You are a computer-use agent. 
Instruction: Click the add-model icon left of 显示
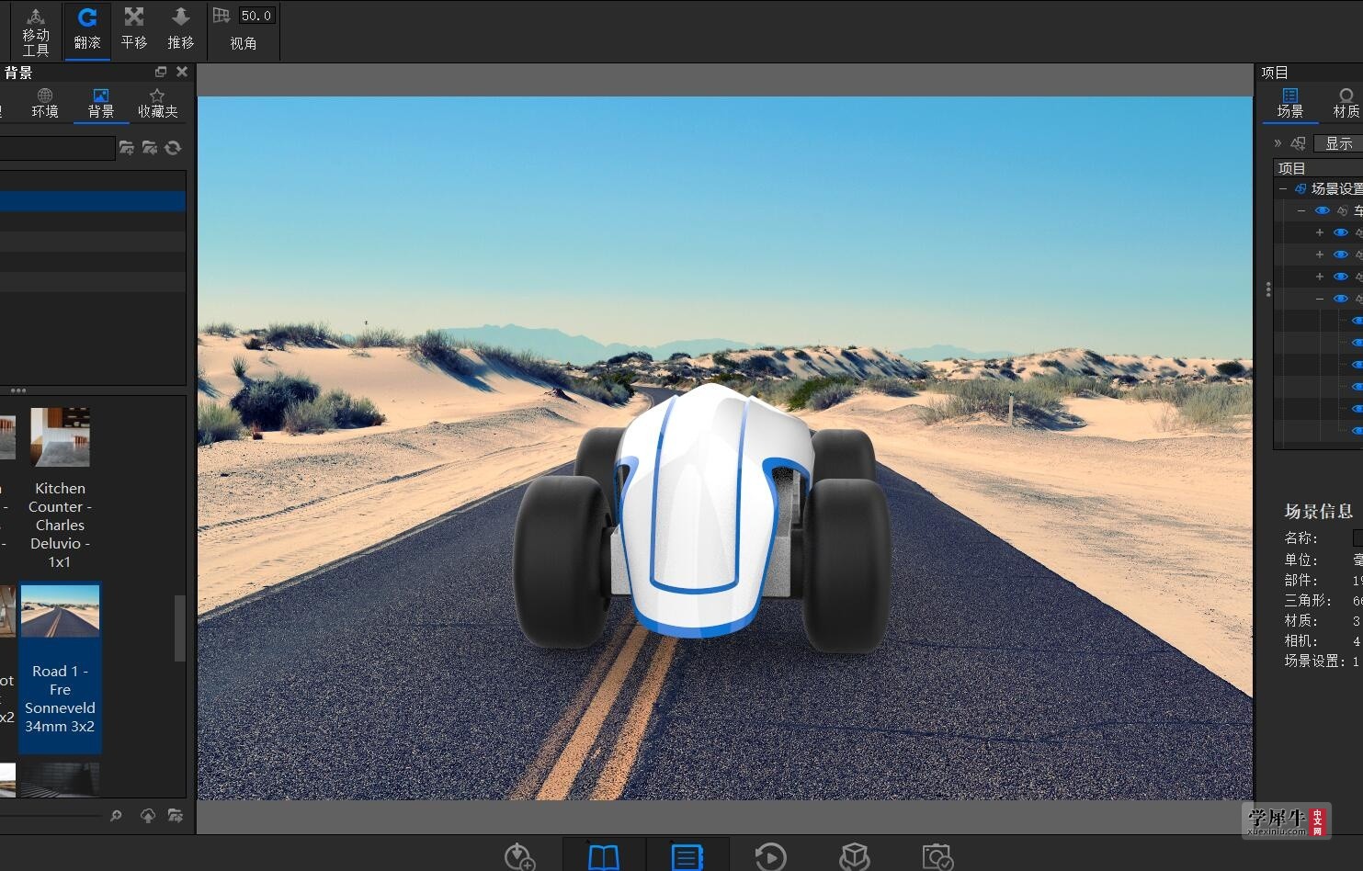coord(1298,143)
